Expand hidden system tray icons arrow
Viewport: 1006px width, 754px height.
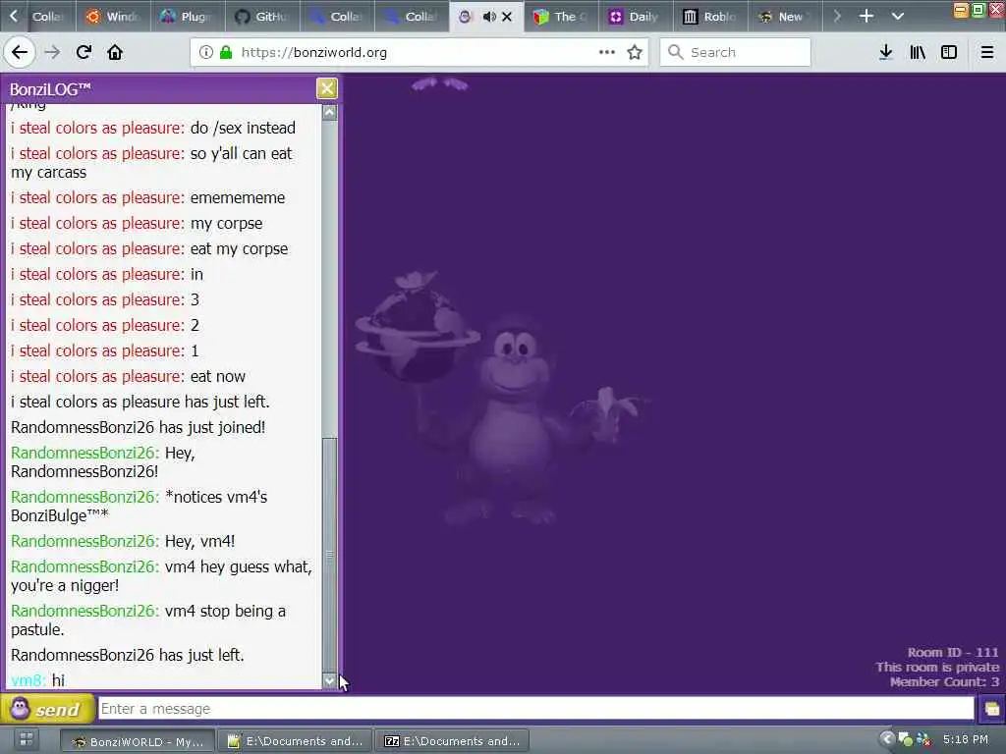click(887, 739)
